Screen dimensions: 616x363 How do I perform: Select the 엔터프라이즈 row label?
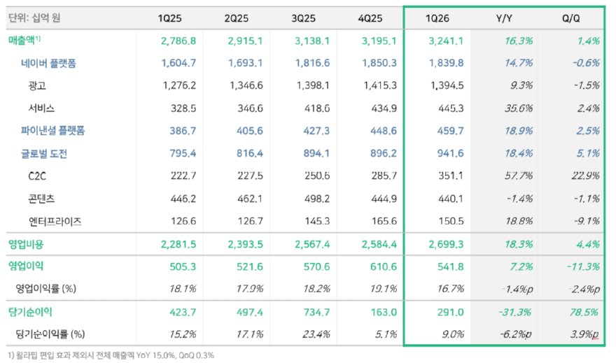pos(55,221)
